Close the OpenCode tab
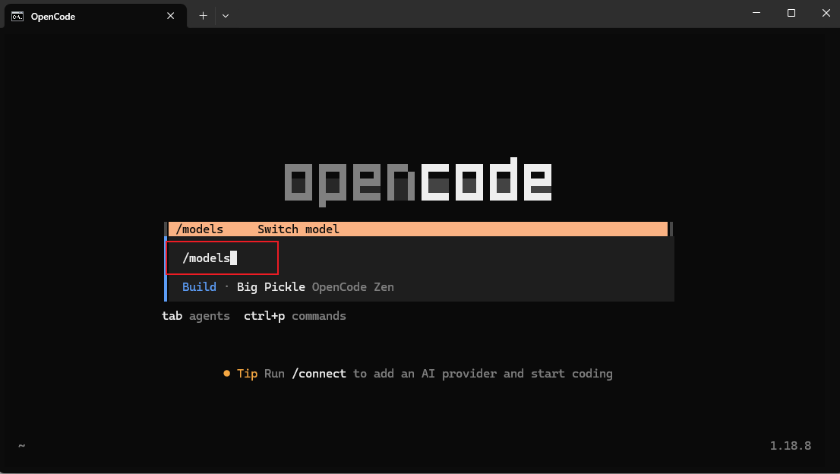This screenshot has height=474, width=840. [x=170, y=16]
